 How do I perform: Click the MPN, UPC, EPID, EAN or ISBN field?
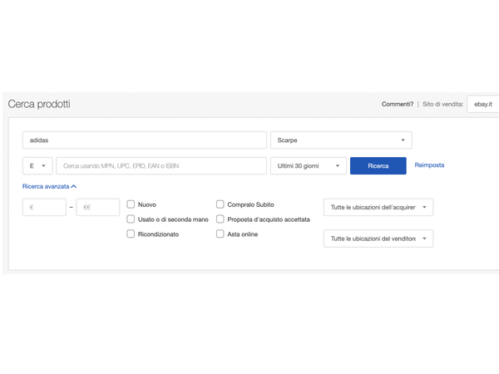(x=161, y=165)
